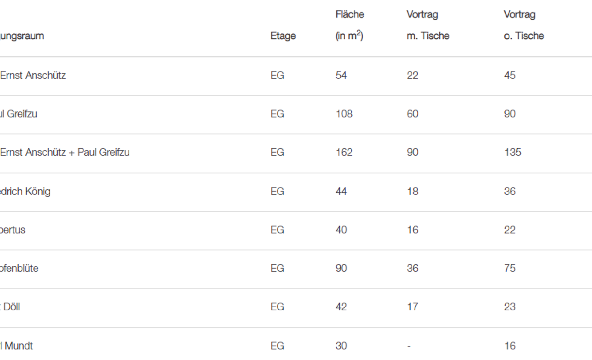Click the Vortrag m. Tische column header

[x=427, y=25]
